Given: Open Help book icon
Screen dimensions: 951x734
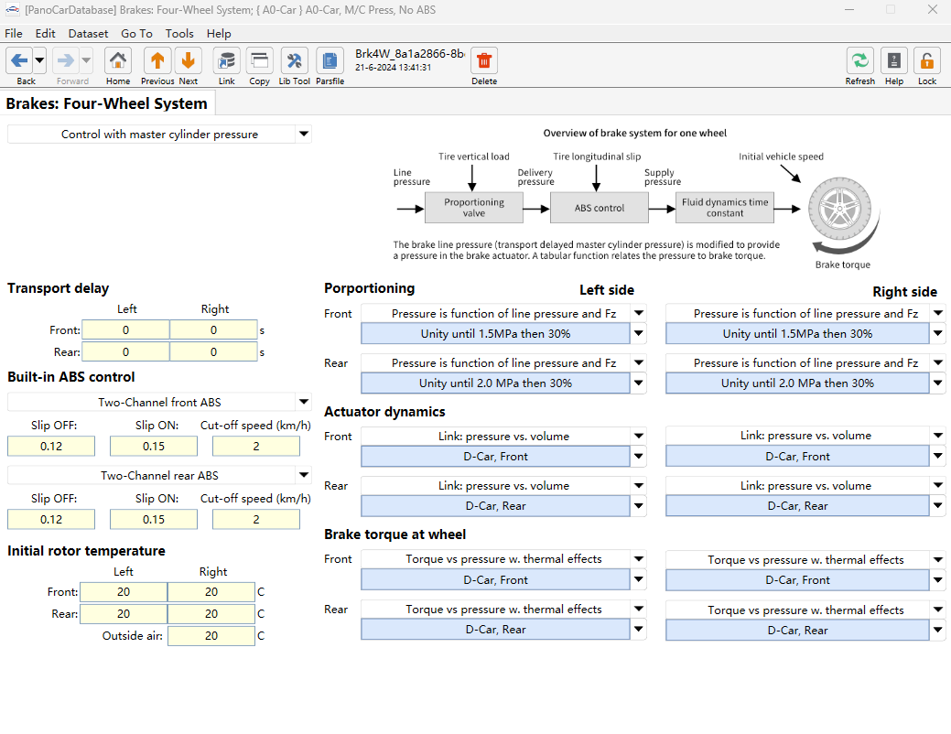Looking at the screenshot, I should coord(894,60).
